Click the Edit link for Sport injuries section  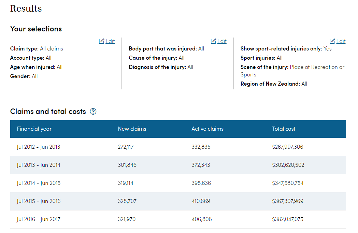[x=341, y=41]
